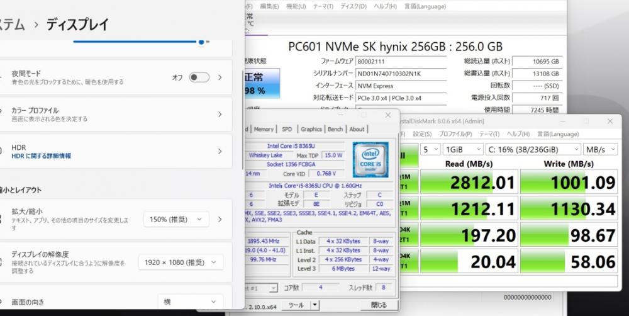Viewport: 629px width, 316px height.
Task: Close the CrystalDiskMark window
Action: (x=610, y=121)
